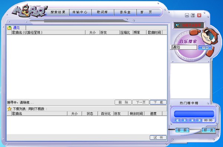Stop playback with the stop button

[x=192, y=120]
